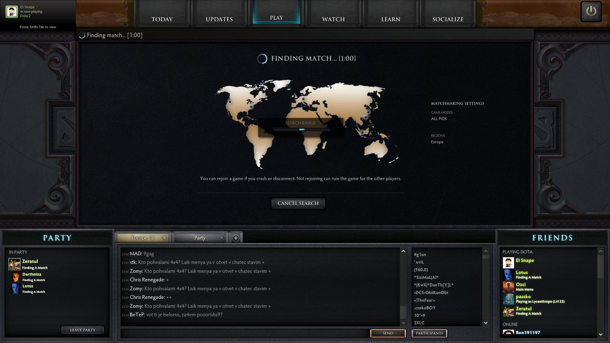Open the WATCH tab
This screenshot has width=610, height=343.
(333, 19)
